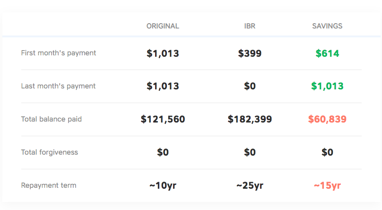Click the original first month's $1,013 payment
Screen dimensions: 382x210
click(163, 53)
